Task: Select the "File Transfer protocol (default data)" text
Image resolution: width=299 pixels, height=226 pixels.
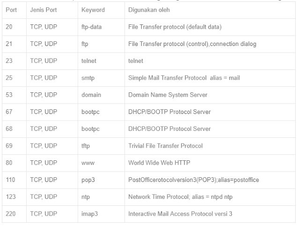Action: click(x=174, y=27)
